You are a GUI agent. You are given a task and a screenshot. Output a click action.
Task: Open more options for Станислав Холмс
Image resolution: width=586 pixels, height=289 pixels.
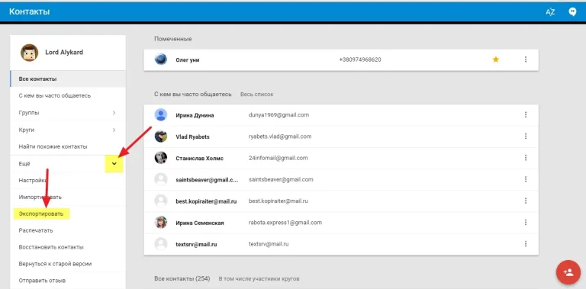point(526,158)
